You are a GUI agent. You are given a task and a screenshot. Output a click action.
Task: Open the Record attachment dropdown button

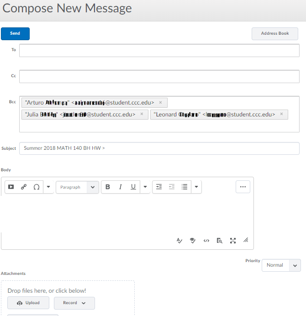click(74, 303)
